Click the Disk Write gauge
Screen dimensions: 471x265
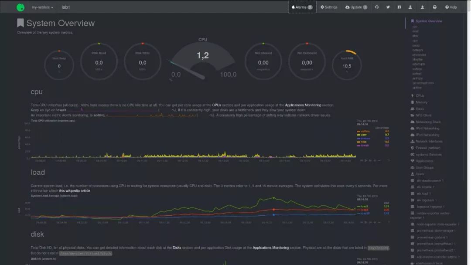point(142,61)
